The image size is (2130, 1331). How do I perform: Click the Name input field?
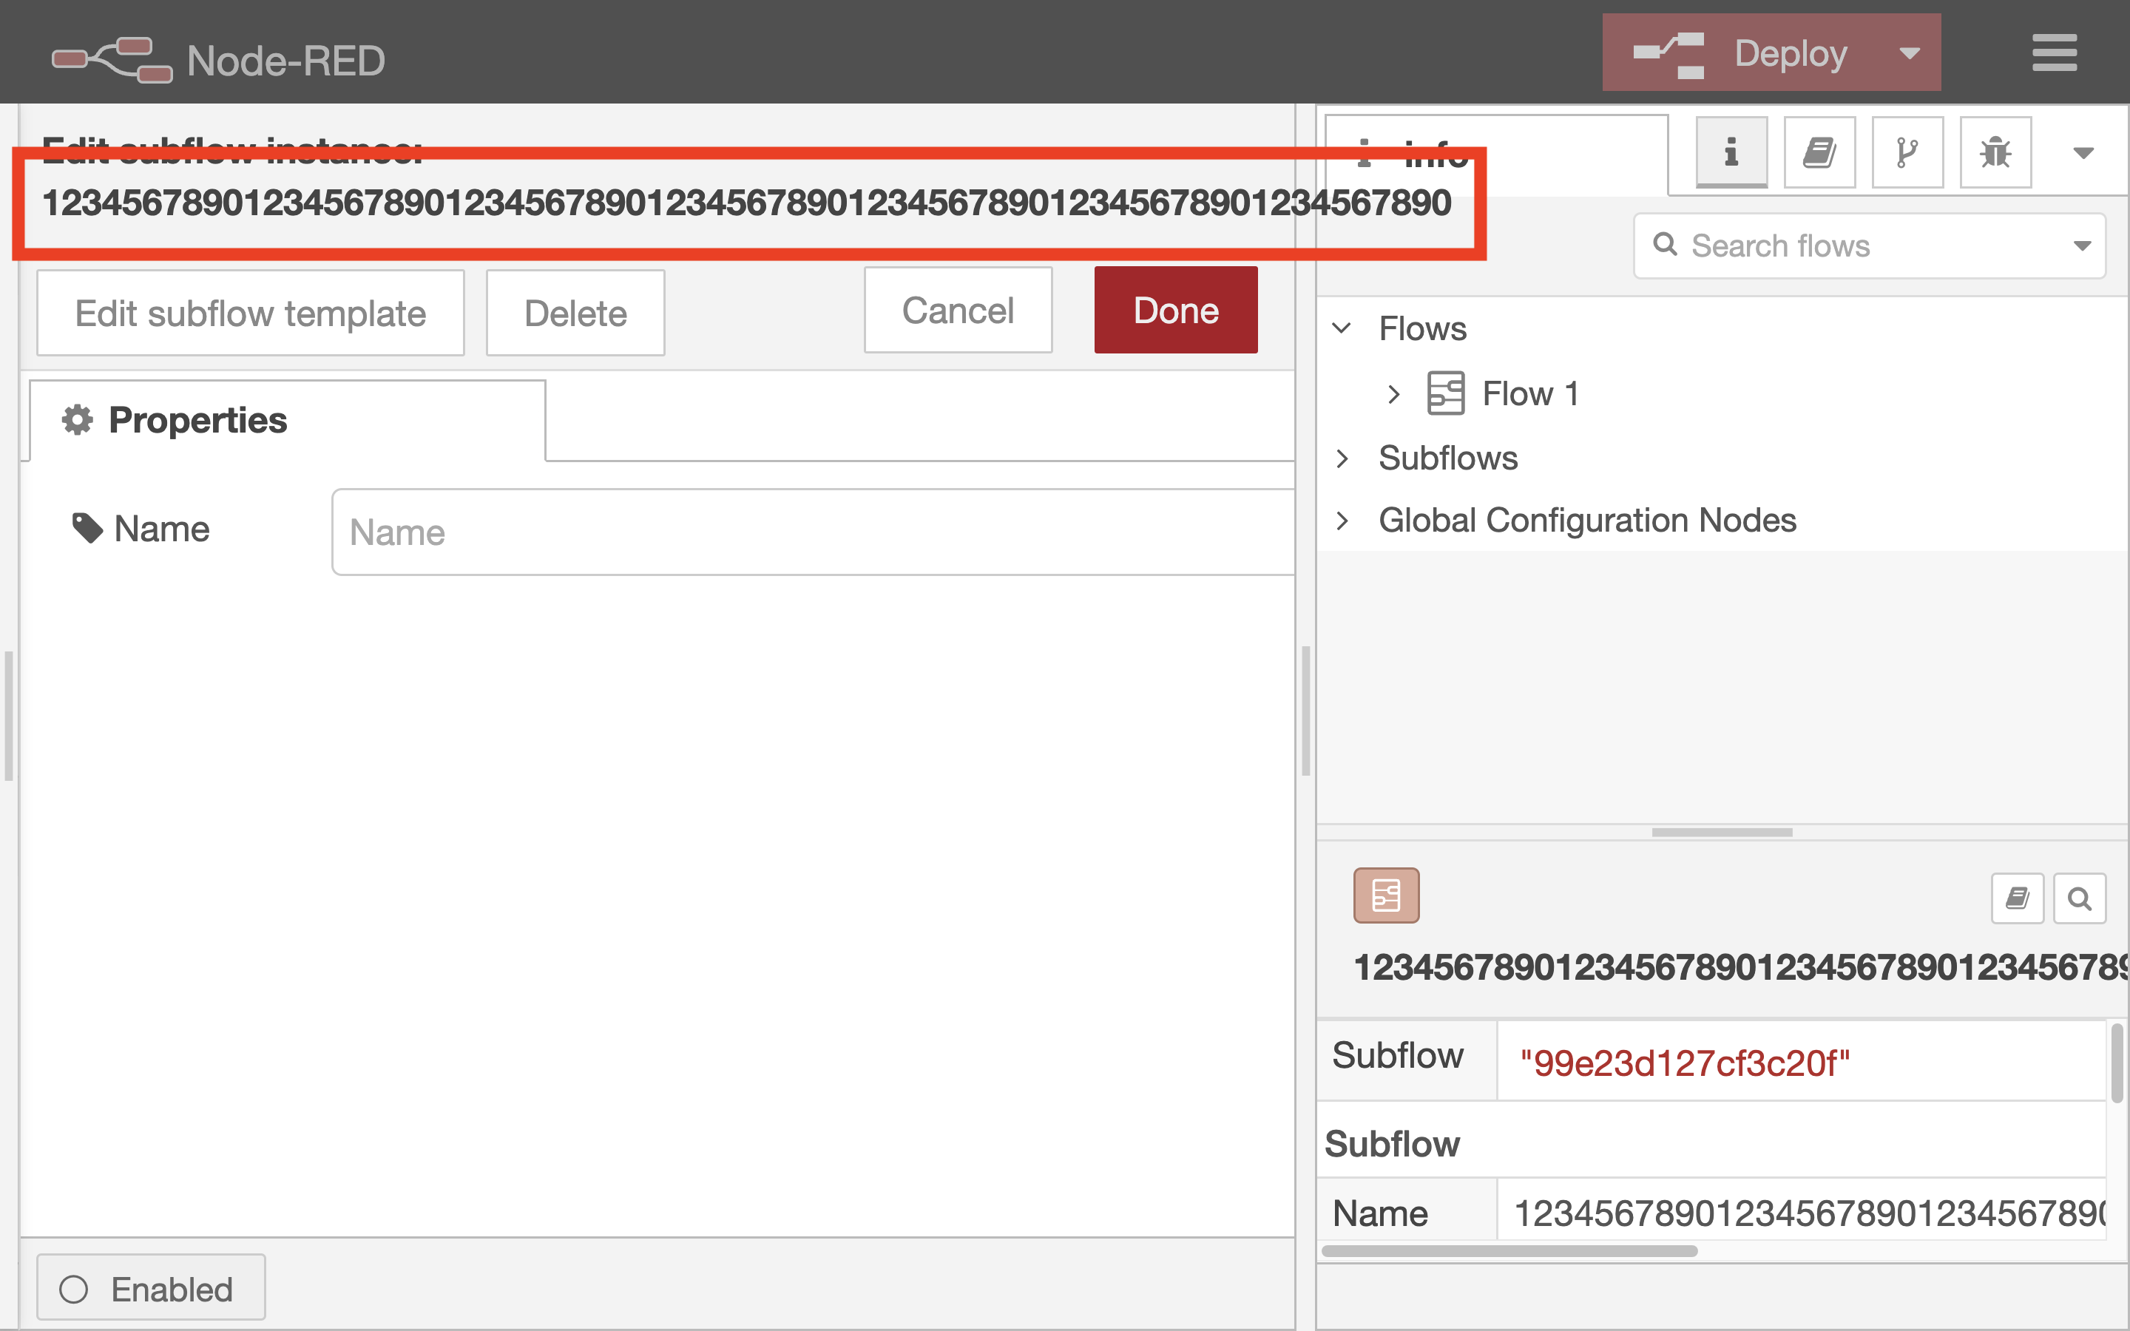pyautogui.click(x=810, y=532)
